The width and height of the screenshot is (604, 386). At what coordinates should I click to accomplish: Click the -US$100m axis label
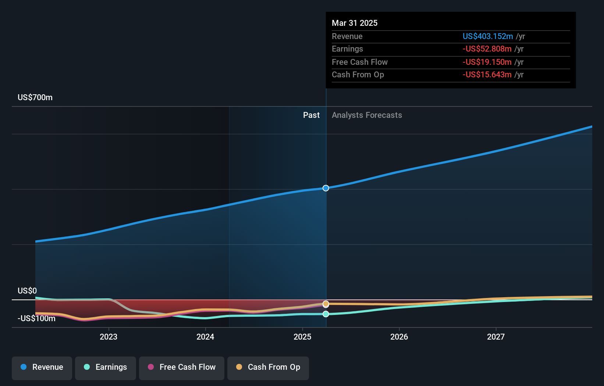[x=37, y=318]
